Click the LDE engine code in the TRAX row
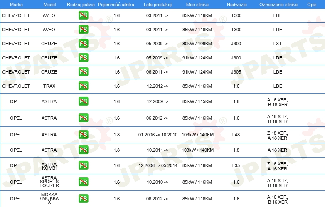This screenshot has width=325, height=207. tap(278, 86)
